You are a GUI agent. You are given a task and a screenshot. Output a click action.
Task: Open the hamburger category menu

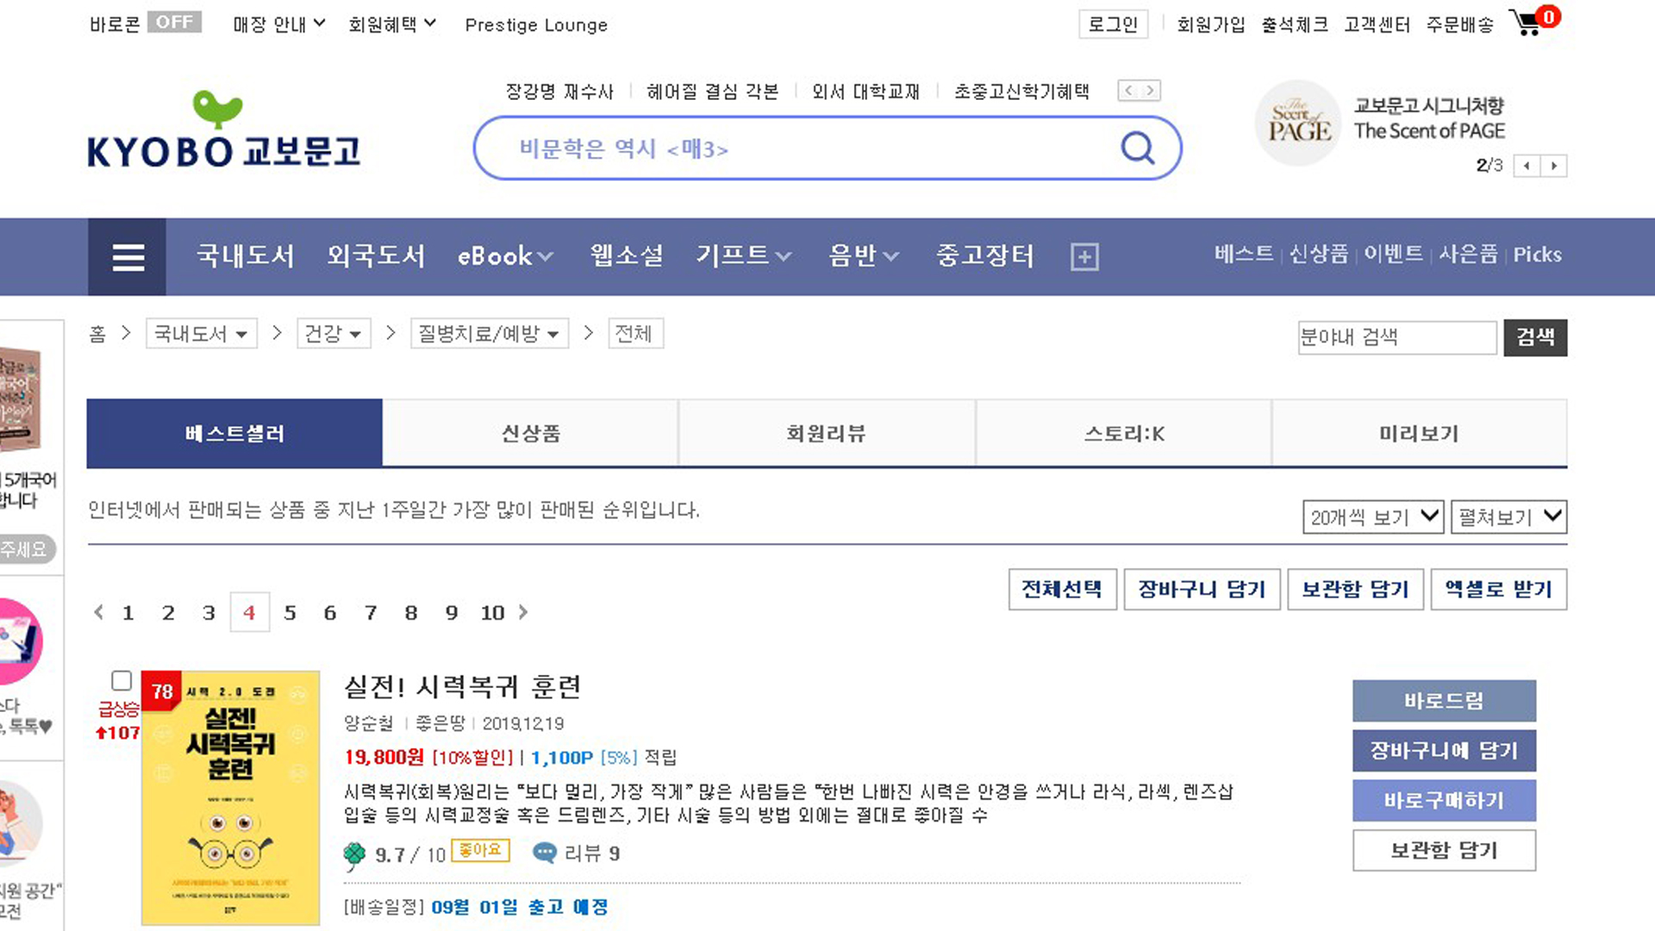tap(128, 257)
